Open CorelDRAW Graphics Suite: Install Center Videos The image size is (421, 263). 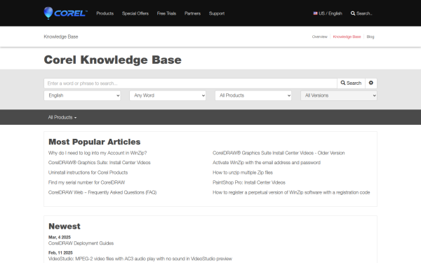(100, 163)
